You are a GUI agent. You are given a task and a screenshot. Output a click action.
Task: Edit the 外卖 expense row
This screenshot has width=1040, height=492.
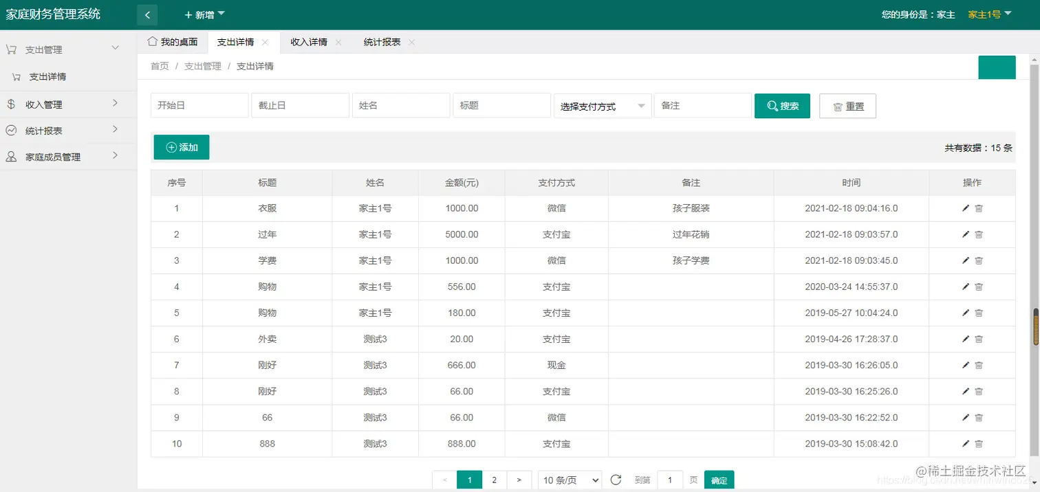[966, 339]
